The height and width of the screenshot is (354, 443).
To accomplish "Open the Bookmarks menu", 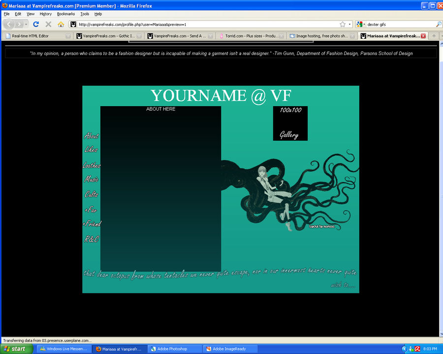I will click(66, 14).
